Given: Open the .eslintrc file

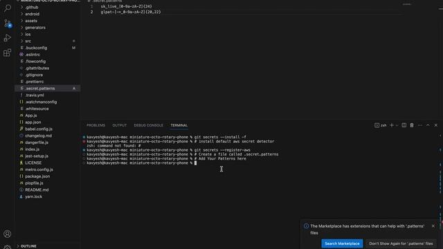Looking at the screenshot, I should click(x=48, y=55).
